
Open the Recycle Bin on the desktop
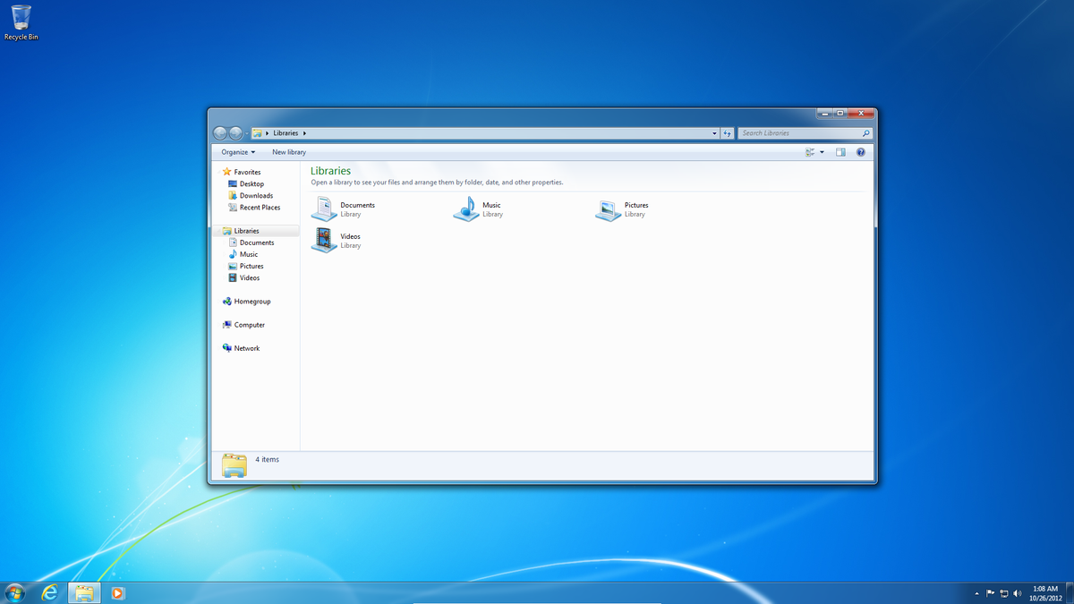[20, 18]
